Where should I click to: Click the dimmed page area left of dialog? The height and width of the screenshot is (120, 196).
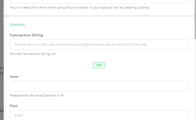(2, 50)
